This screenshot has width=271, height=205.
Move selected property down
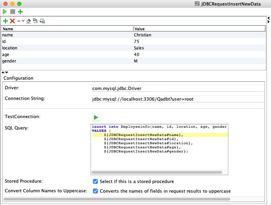click(x=23, y=21)
